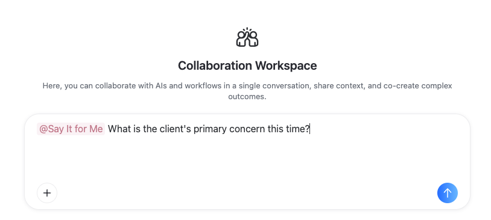Viewport: 491px width, 220px height.
Task: Click "Me" inside the pink mention chip
Action: click(96, 129)
